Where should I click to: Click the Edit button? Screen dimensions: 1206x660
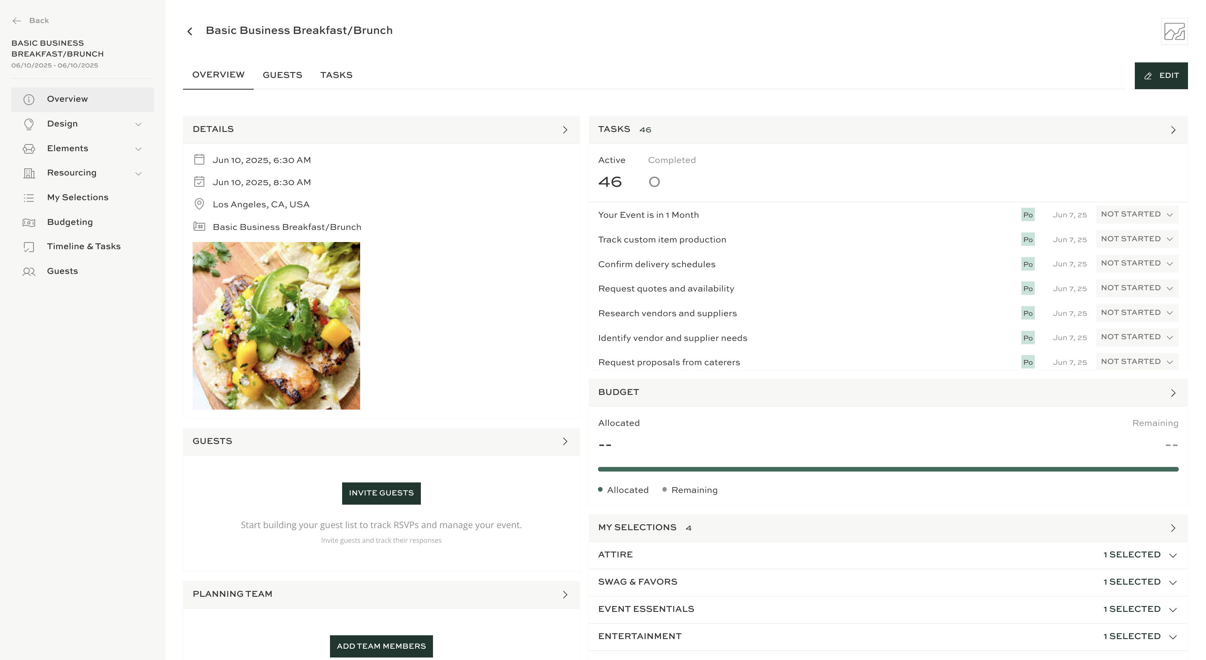[x=1161, y=76]
